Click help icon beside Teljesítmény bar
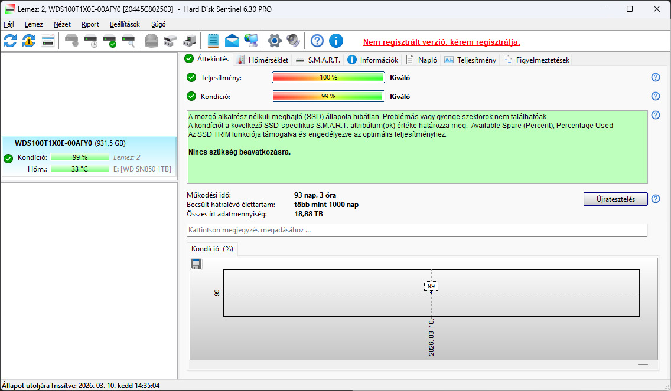The height and width of the screenshot is (391, 671). click(x=656, y=77)
